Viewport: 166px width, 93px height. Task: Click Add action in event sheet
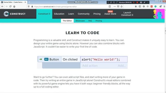pos(90,66)
